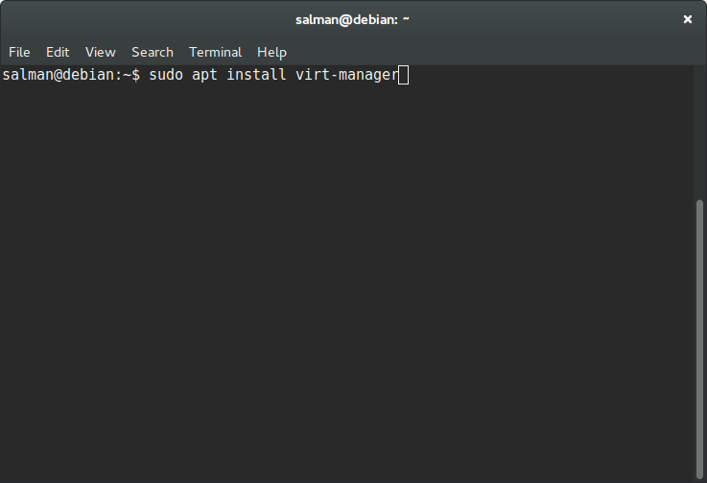Click the salman@debian:~$ shell prompt
This screenshot has width=707, height=483.
coord(71,75)
